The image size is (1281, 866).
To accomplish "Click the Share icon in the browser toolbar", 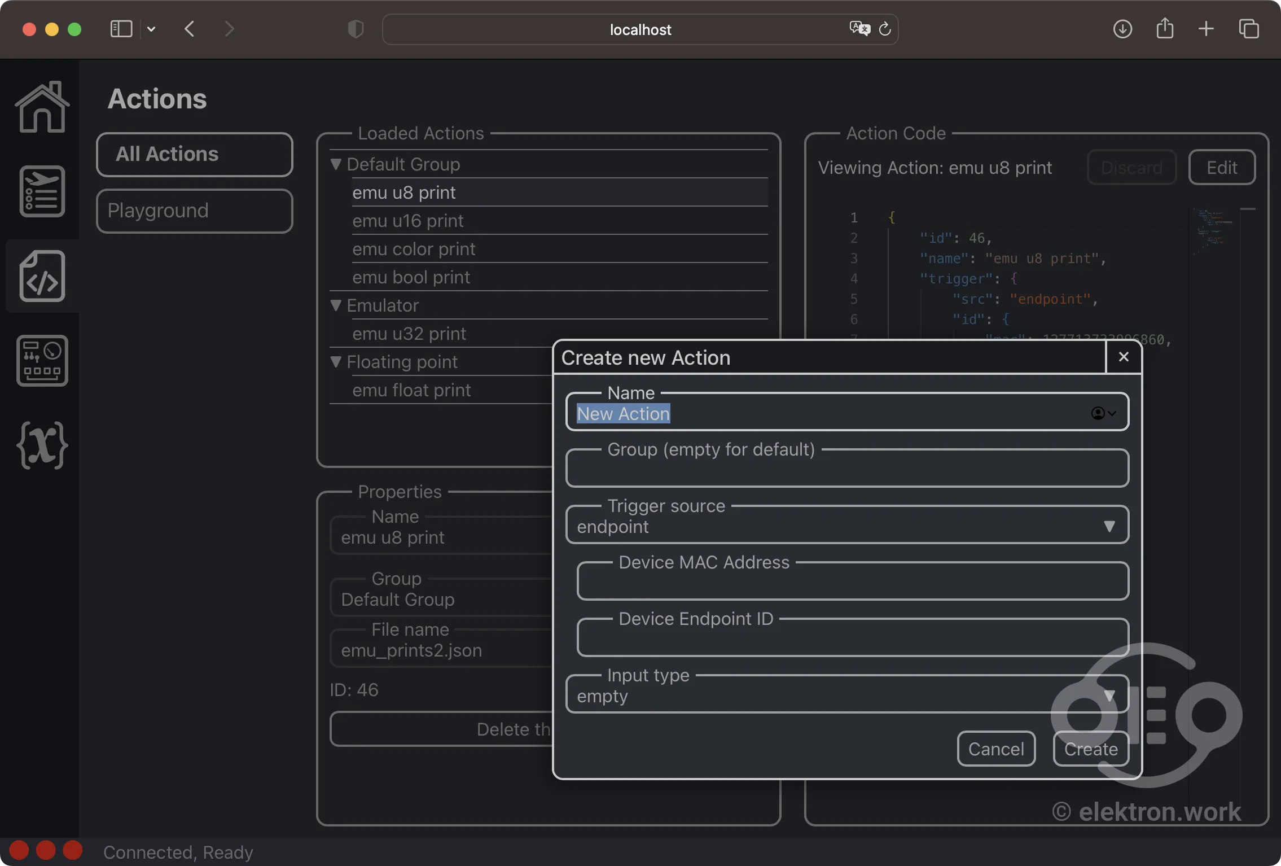I will click(1165, 28).
